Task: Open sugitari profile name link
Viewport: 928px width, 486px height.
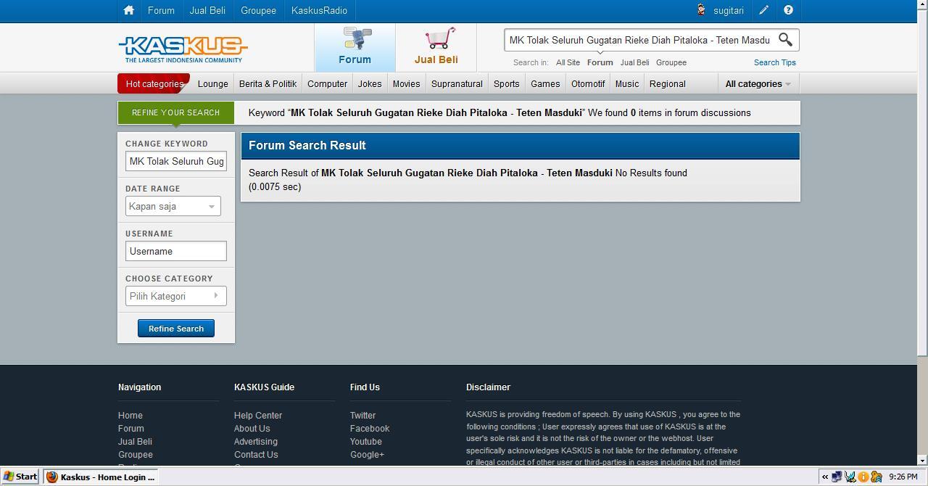Action: [x=729, y=10]
